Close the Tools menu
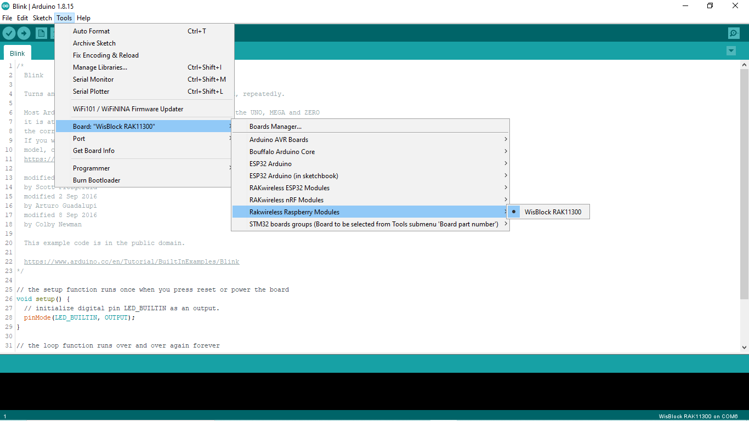The width and height of the screenshot is (749, 421). pos(64,18)
